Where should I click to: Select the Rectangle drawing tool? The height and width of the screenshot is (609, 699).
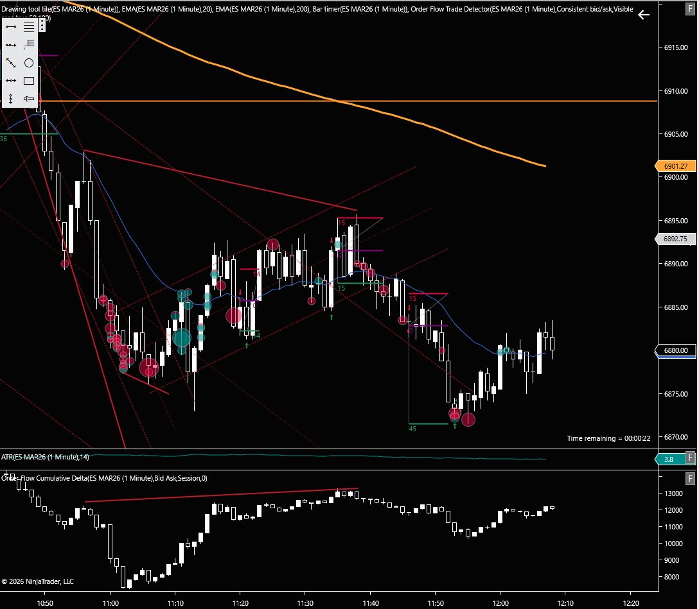tap(28, 81)
